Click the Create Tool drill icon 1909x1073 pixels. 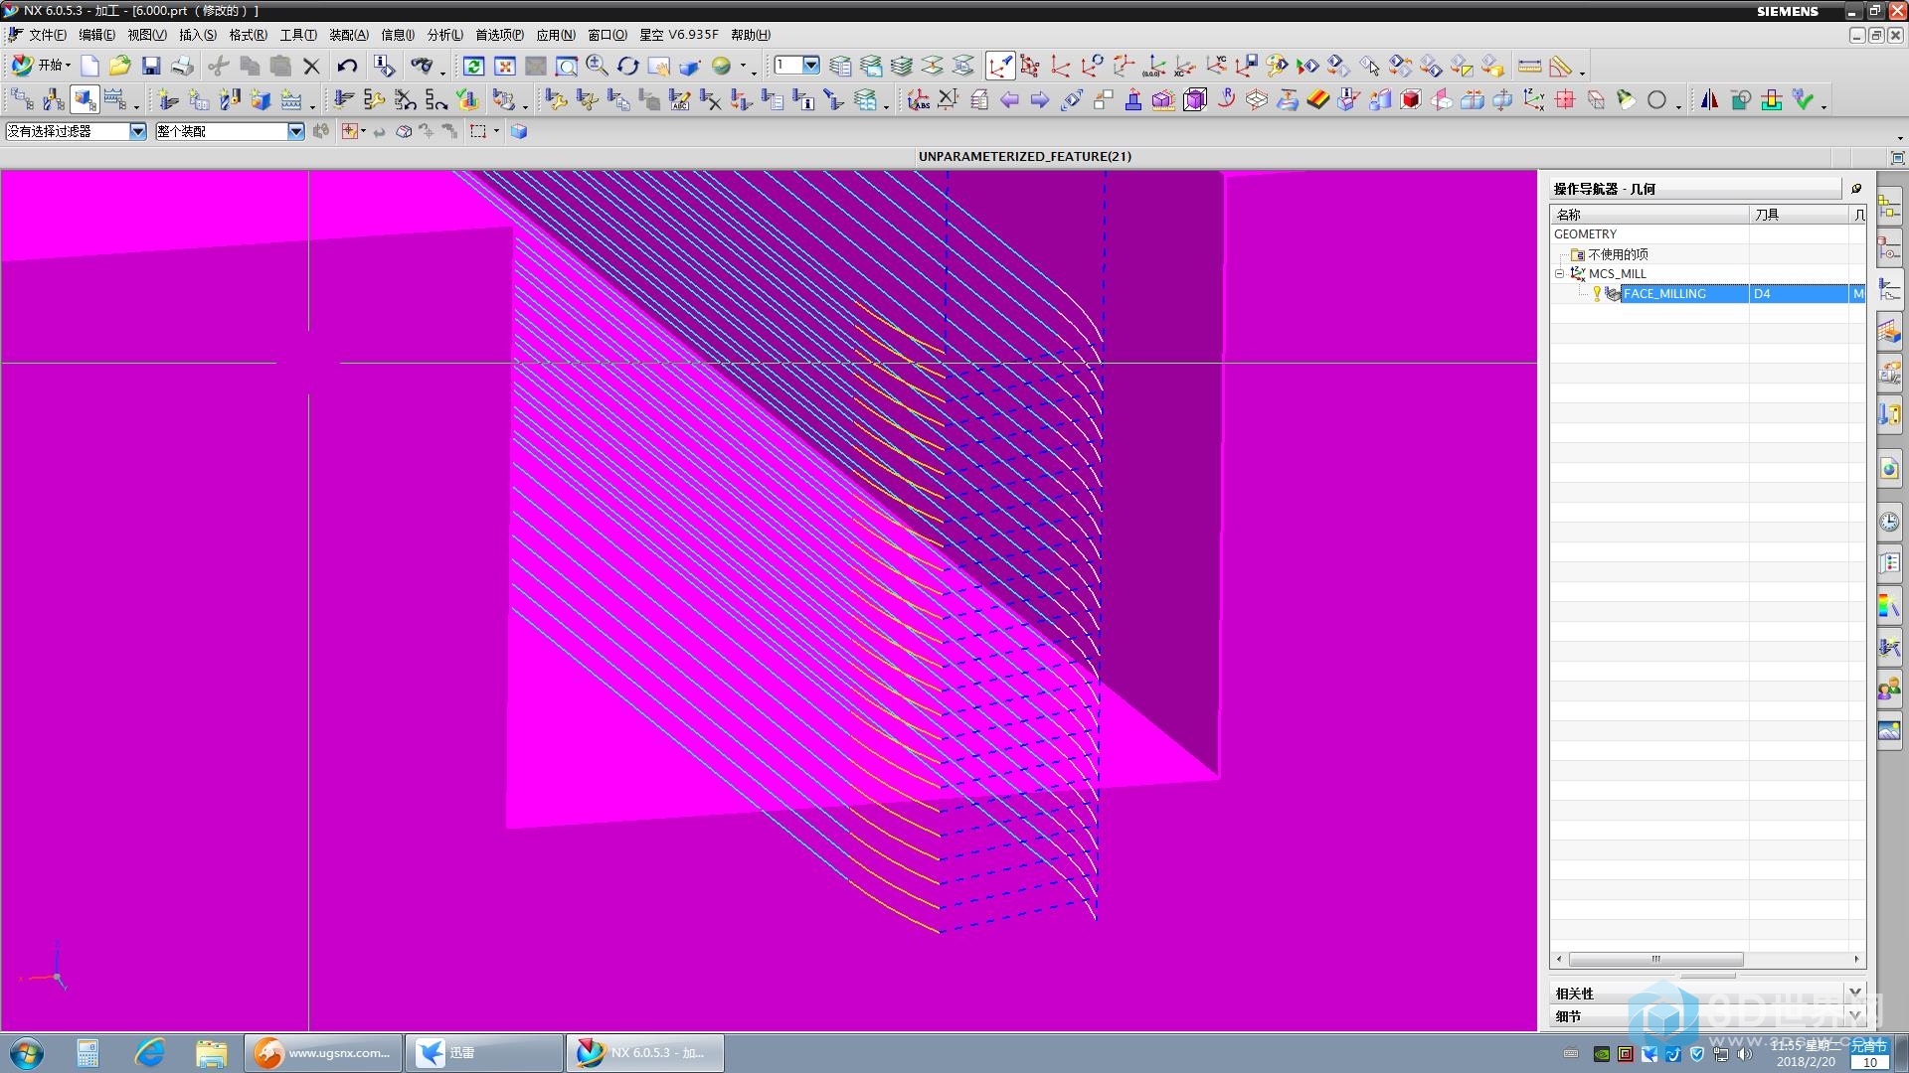point(230,99)
